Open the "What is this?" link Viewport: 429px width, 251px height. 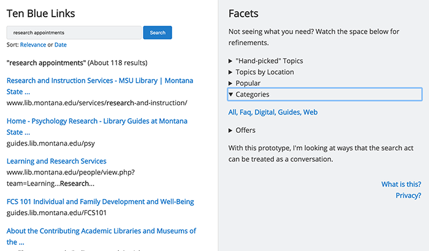click(x=401, y=184)
